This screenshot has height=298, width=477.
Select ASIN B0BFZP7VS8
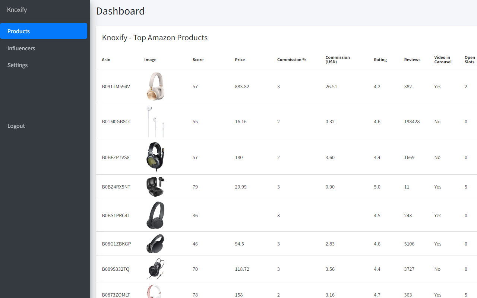coord(116,157)
